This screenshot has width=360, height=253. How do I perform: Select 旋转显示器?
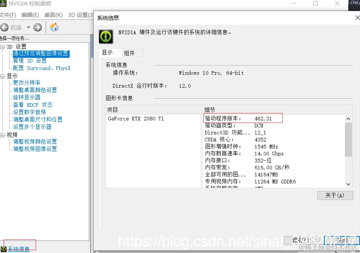tap(27, 97)
